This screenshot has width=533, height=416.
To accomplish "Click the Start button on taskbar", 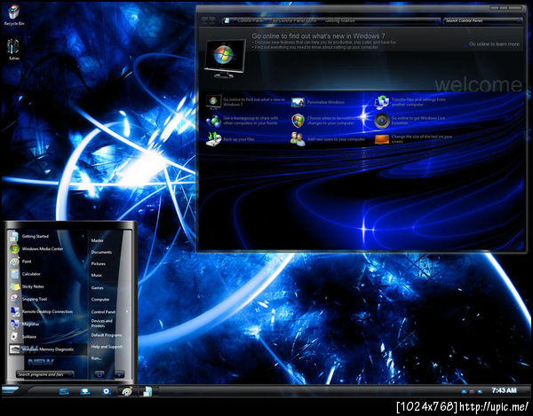I will [x=12, y=391].
